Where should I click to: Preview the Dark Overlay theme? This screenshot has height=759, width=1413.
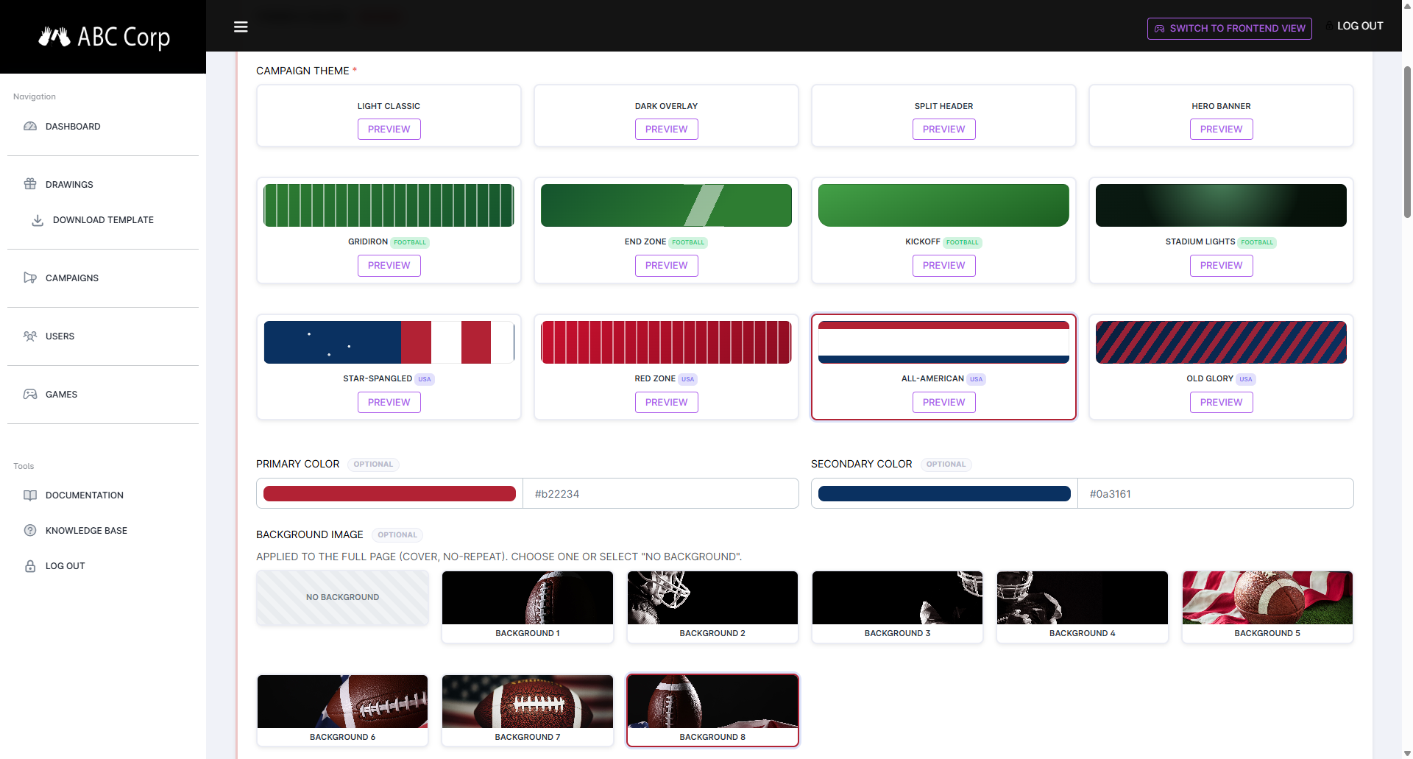point(666,129)
